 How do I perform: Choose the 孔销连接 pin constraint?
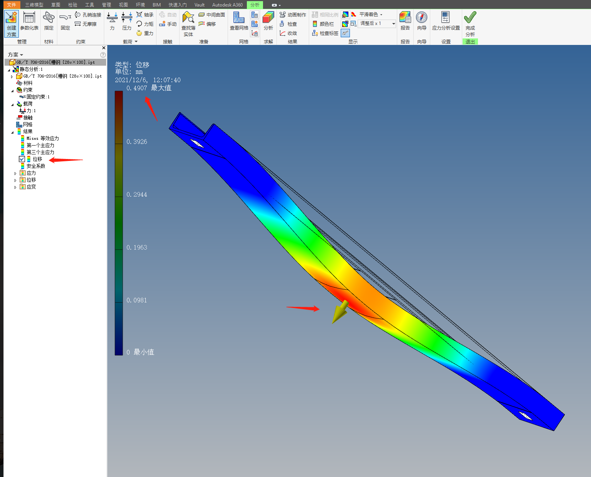click(x=88, y=15)
